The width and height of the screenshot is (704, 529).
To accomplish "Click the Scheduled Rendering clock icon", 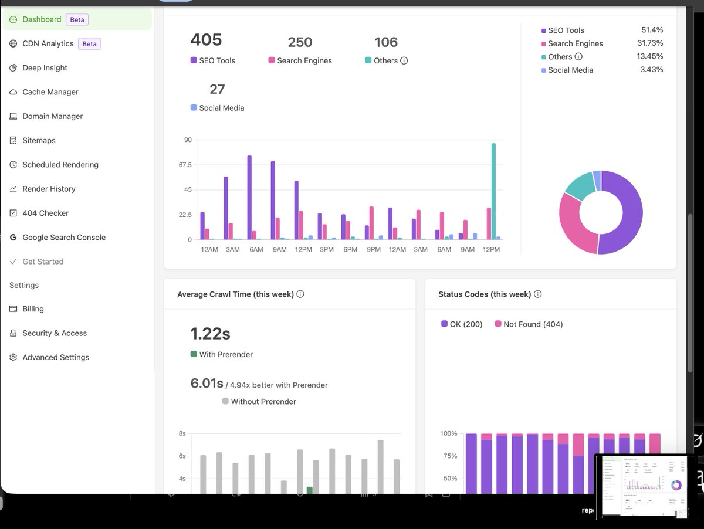I will [13, 165].
